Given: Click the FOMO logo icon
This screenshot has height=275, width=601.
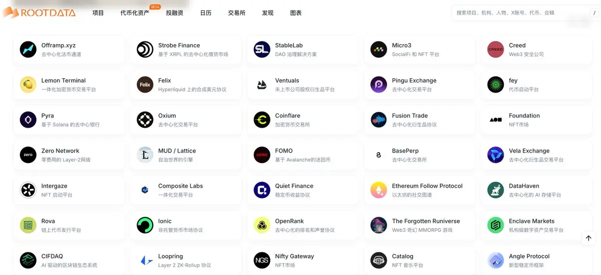Looking at the screenshot, I should [x=262, y=155].
